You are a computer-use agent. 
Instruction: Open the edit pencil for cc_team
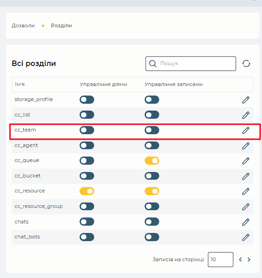coord(246,130)
